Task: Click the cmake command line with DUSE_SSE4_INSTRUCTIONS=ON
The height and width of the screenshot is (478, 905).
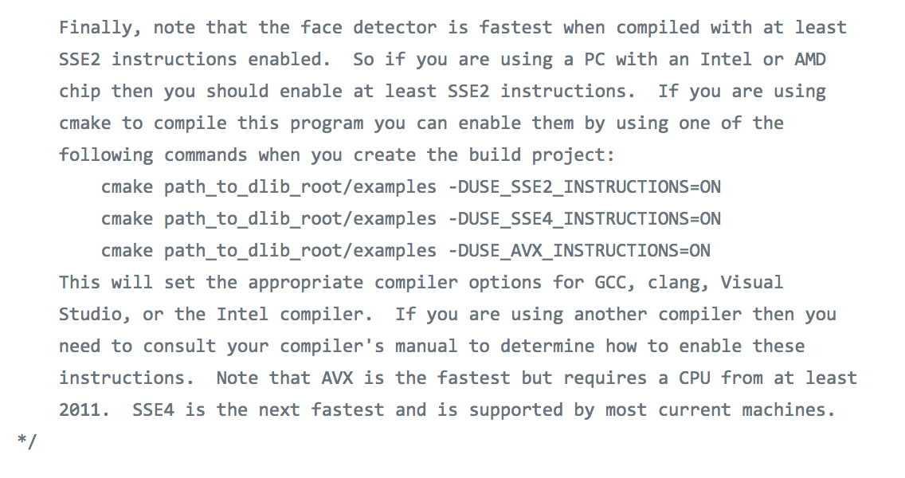Action: point(410,219)
